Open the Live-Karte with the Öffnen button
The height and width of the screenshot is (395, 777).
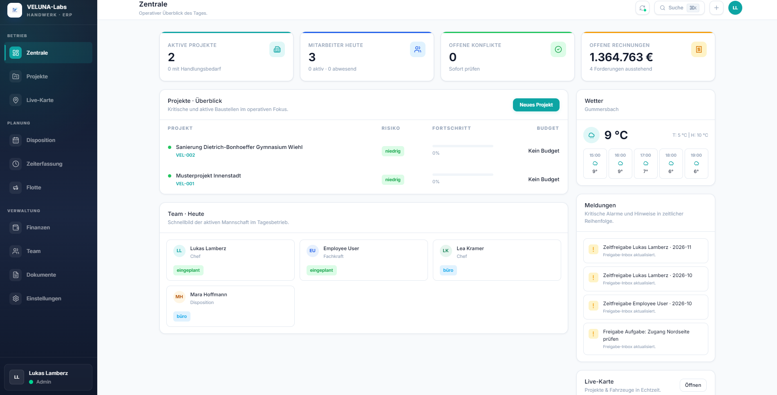(693, 385)
